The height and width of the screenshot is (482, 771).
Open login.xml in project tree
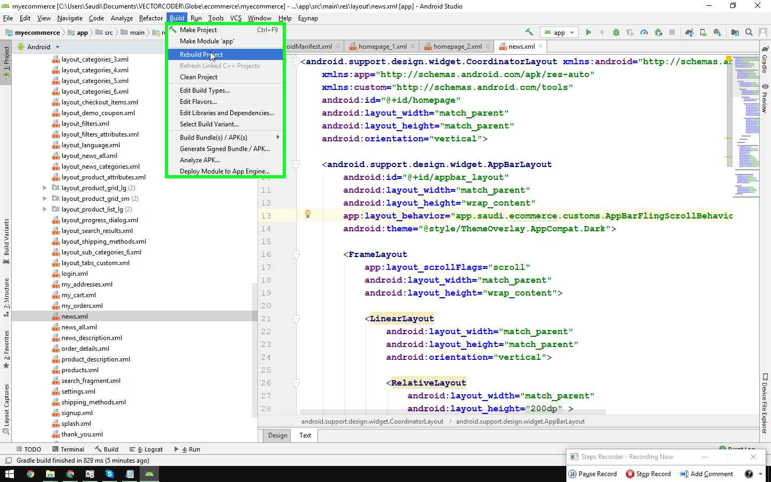click(74, 274)
